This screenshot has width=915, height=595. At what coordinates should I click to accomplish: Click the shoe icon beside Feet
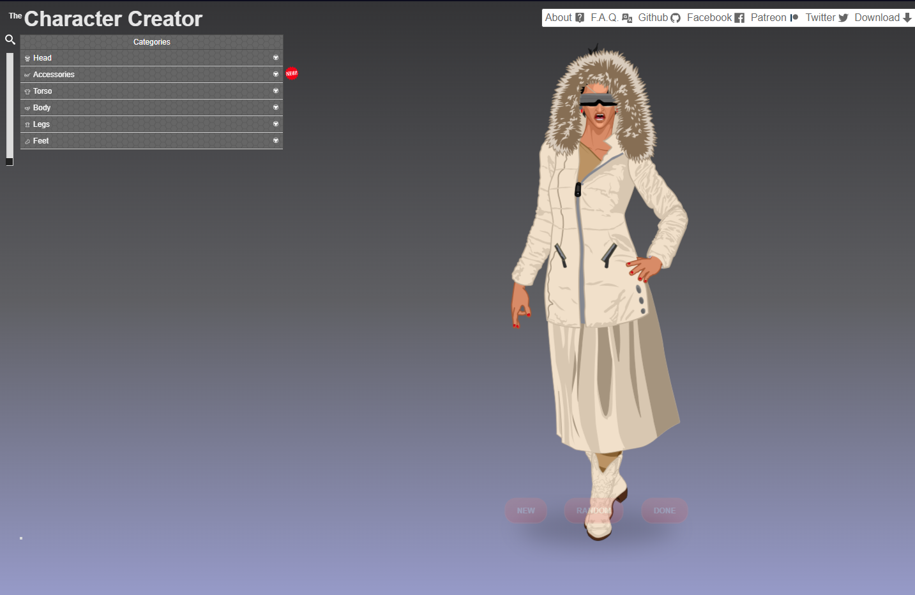[x=27, y=140]
